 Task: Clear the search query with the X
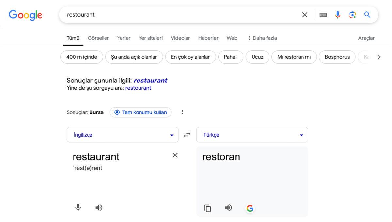(304, 14)
